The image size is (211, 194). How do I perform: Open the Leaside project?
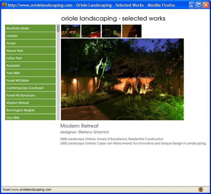[30, 36]
